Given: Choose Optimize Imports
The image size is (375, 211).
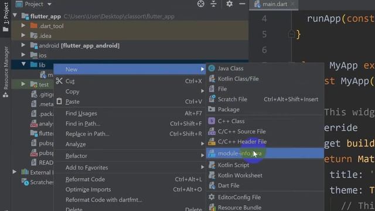Looking at the screenshot, I should (x=129, y=189).
